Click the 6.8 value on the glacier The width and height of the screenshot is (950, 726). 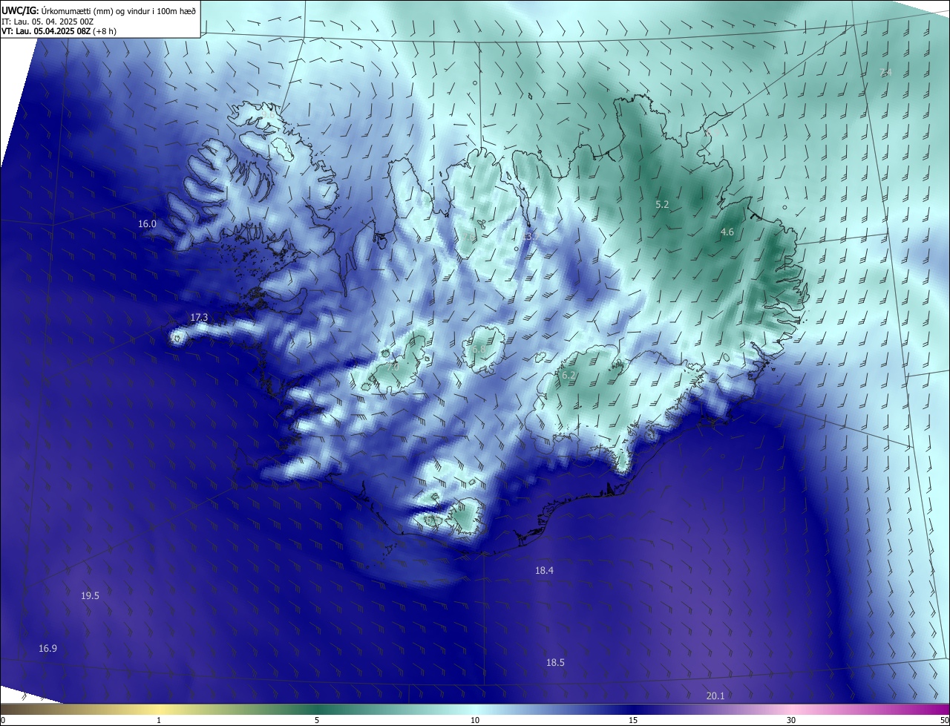pyautogui.click(x=479, y=349)
